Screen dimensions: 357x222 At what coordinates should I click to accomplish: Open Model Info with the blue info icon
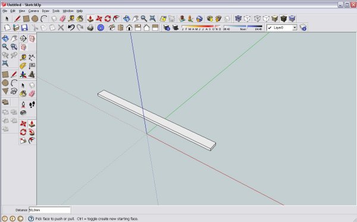point(101,28)
